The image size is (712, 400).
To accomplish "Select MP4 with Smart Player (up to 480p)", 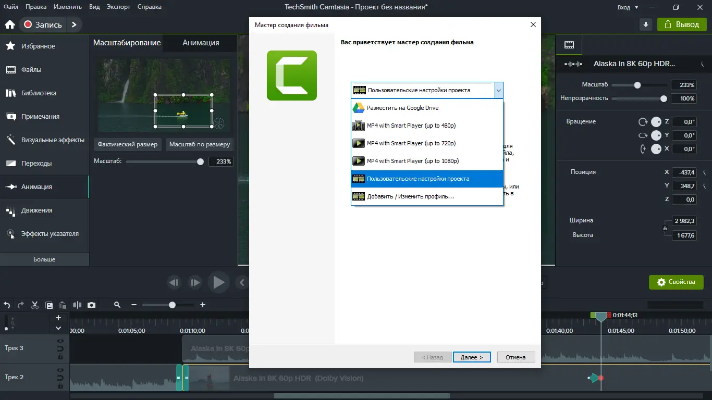I will [427, 126].
